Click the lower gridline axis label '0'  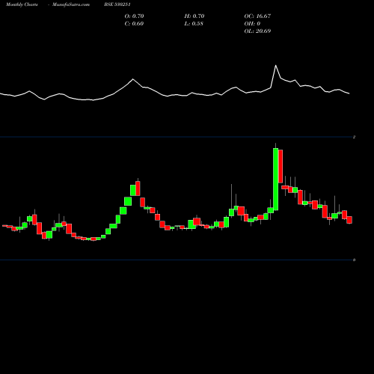coord(354,260)
